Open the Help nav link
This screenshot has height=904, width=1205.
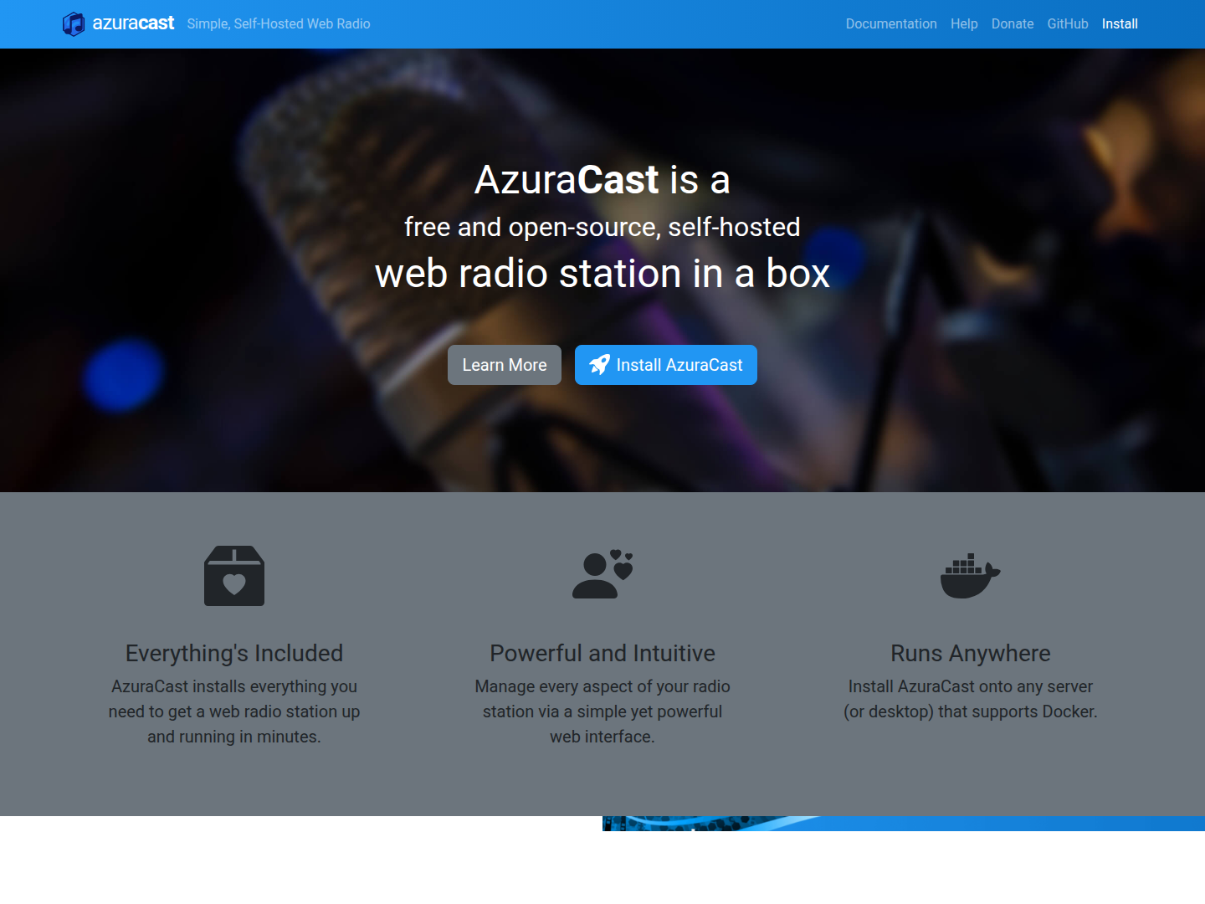click(964, 23)
